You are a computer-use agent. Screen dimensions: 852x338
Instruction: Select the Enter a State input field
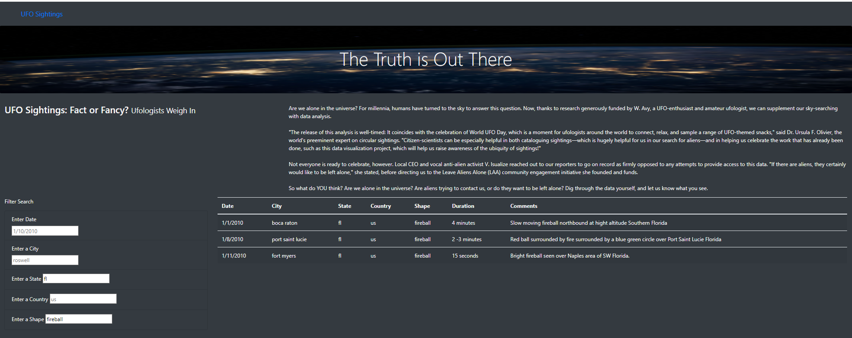(76, 278)
